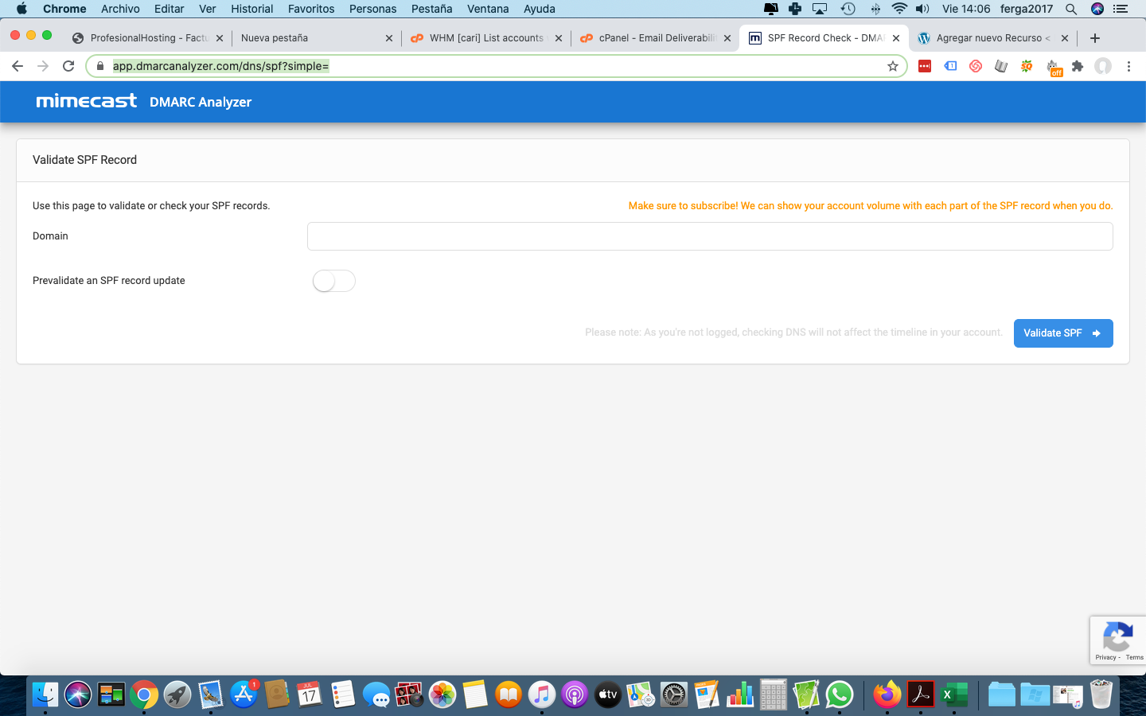Open the Chrome extensions puzzle icon
This screenshot has height=716, width=1146.
pos(1078,66)
